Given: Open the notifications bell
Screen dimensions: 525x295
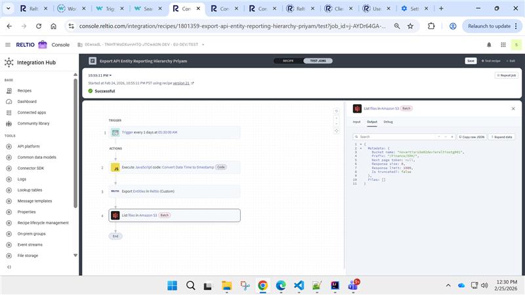Looking at the screenshot, I should coord(489,45).
